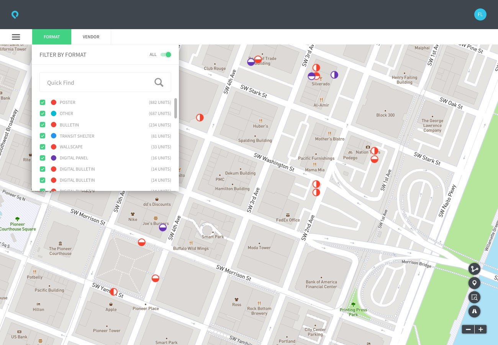498x345 pixels.
Task: Select lower red marker below Nation label
Action: 374,159
